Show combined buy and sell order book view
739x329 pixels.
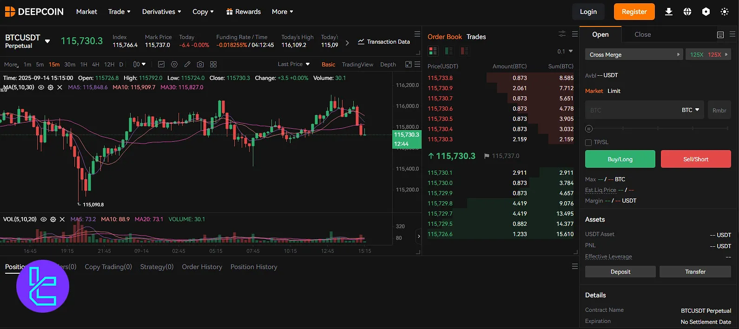click(433, 51)
